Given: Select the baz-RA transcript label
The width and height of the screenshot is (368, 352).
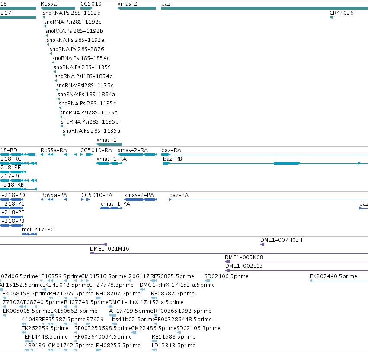Looking at the screenshot, I should tap(171, 150).
